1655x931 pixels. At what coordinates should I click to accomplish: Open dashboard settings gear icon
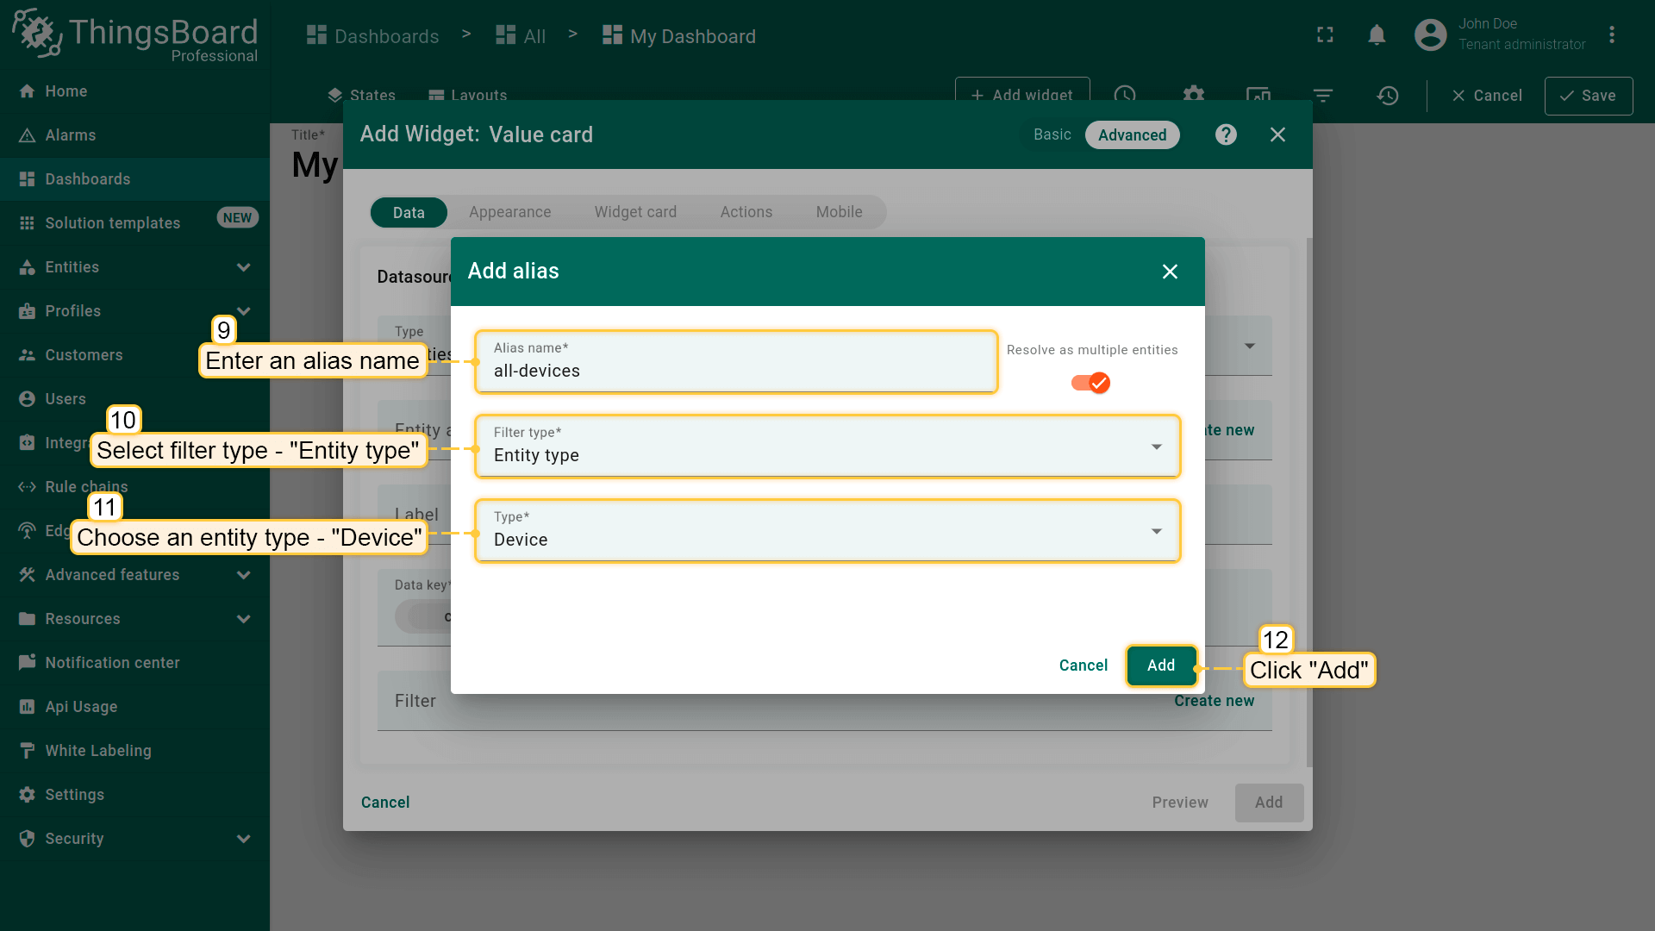[1193, 93]
